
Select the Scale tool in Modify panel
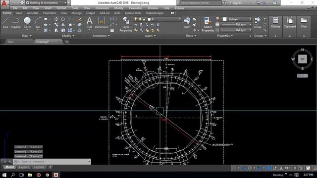pyautogui.click(x=63, y=30)
